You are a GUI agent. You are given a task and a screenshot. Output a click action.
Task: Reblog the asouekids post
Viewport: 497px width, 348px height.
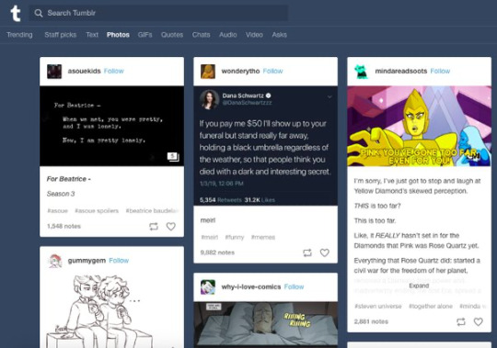(x=154, y=226)
